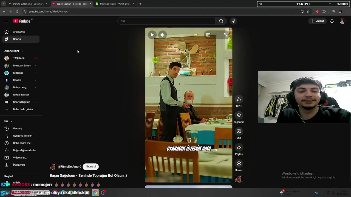Image resolution: width=351 pixels, height=197 pixels.
Task: Click the search magnifier button
Action: click(x=221, y=21)
